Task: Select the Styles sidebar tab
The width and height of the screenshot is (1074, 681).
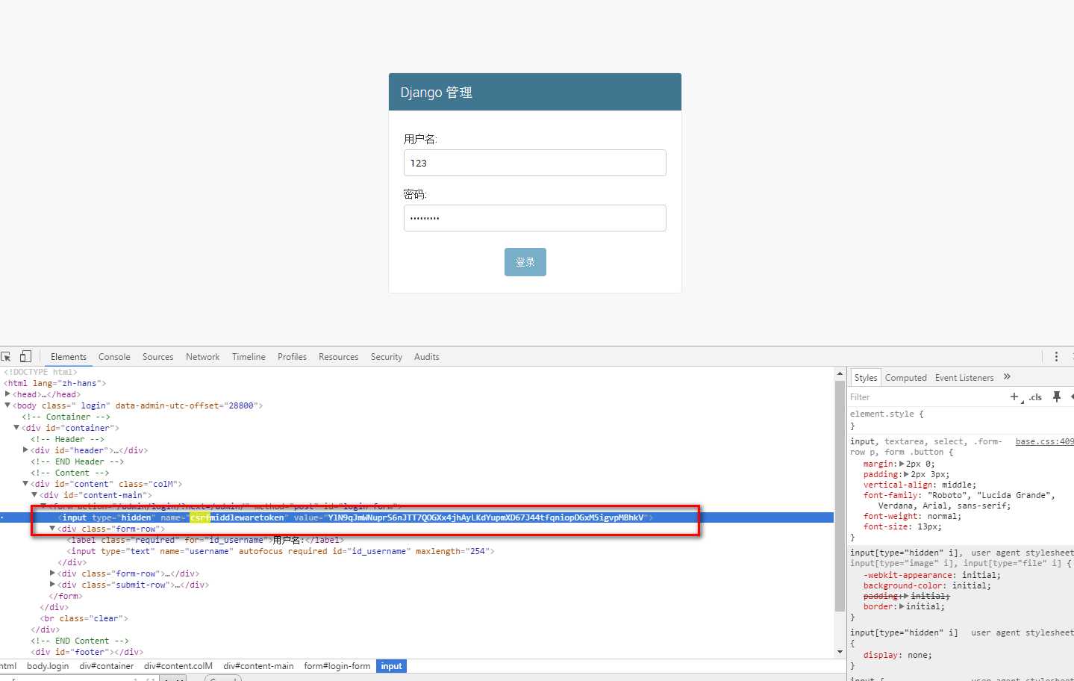Action: pyautogui.click(x=866, y=378)
